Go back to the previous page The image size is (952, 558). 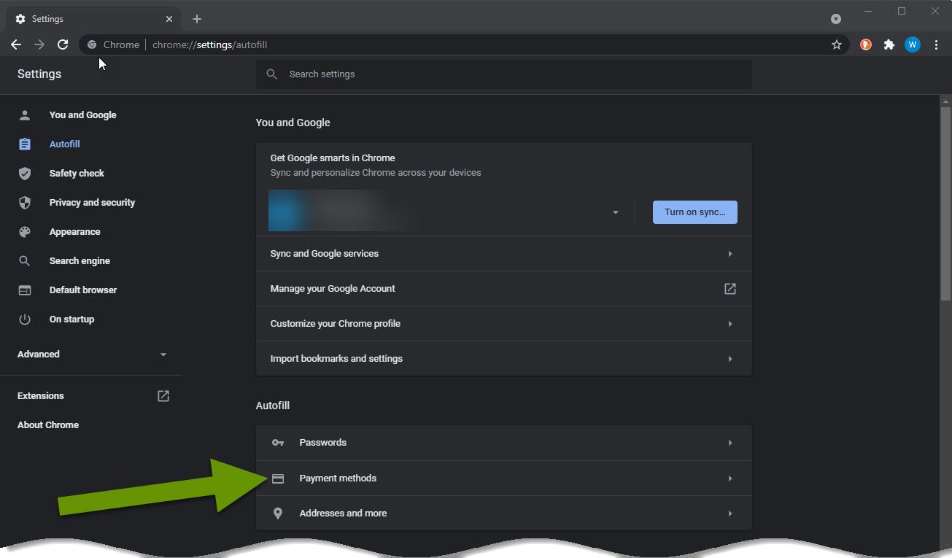(16, 44)
